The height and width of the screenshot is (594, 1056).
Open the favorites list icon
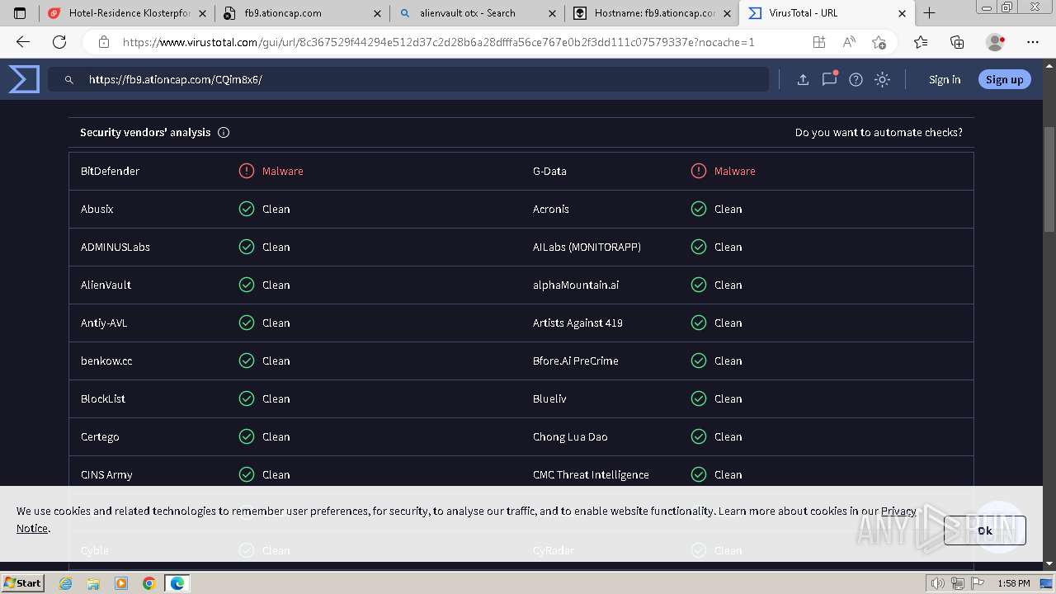(x=921, y=42)
